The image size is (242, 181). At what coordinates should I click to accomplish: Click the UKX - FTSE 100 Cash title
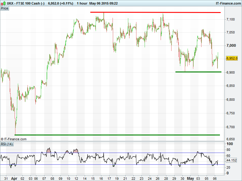pos(23,3)
